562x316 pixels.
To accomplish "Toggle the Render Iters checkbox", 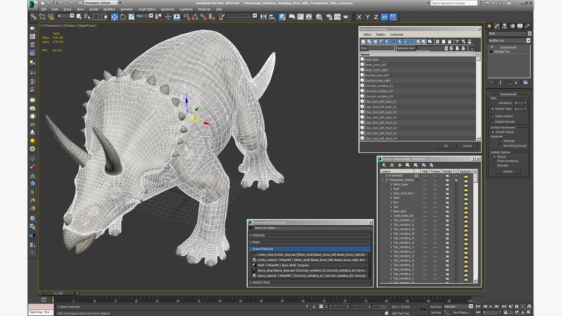I will (x=492, y=109).
